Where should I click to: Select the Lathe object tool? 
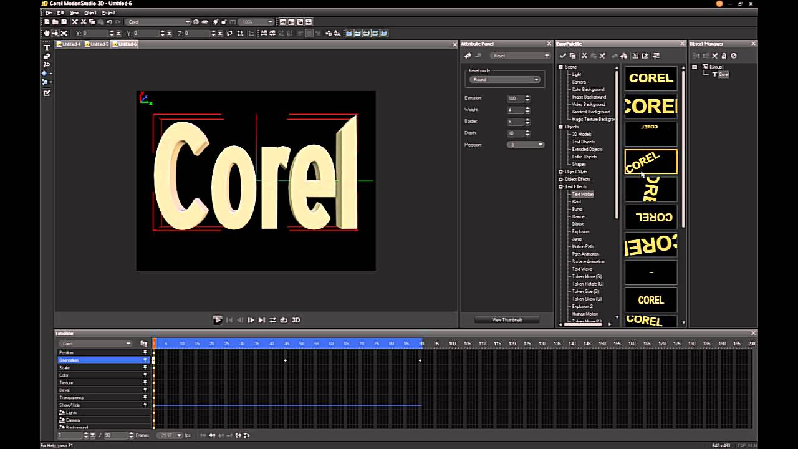click(x=47, y=65)
